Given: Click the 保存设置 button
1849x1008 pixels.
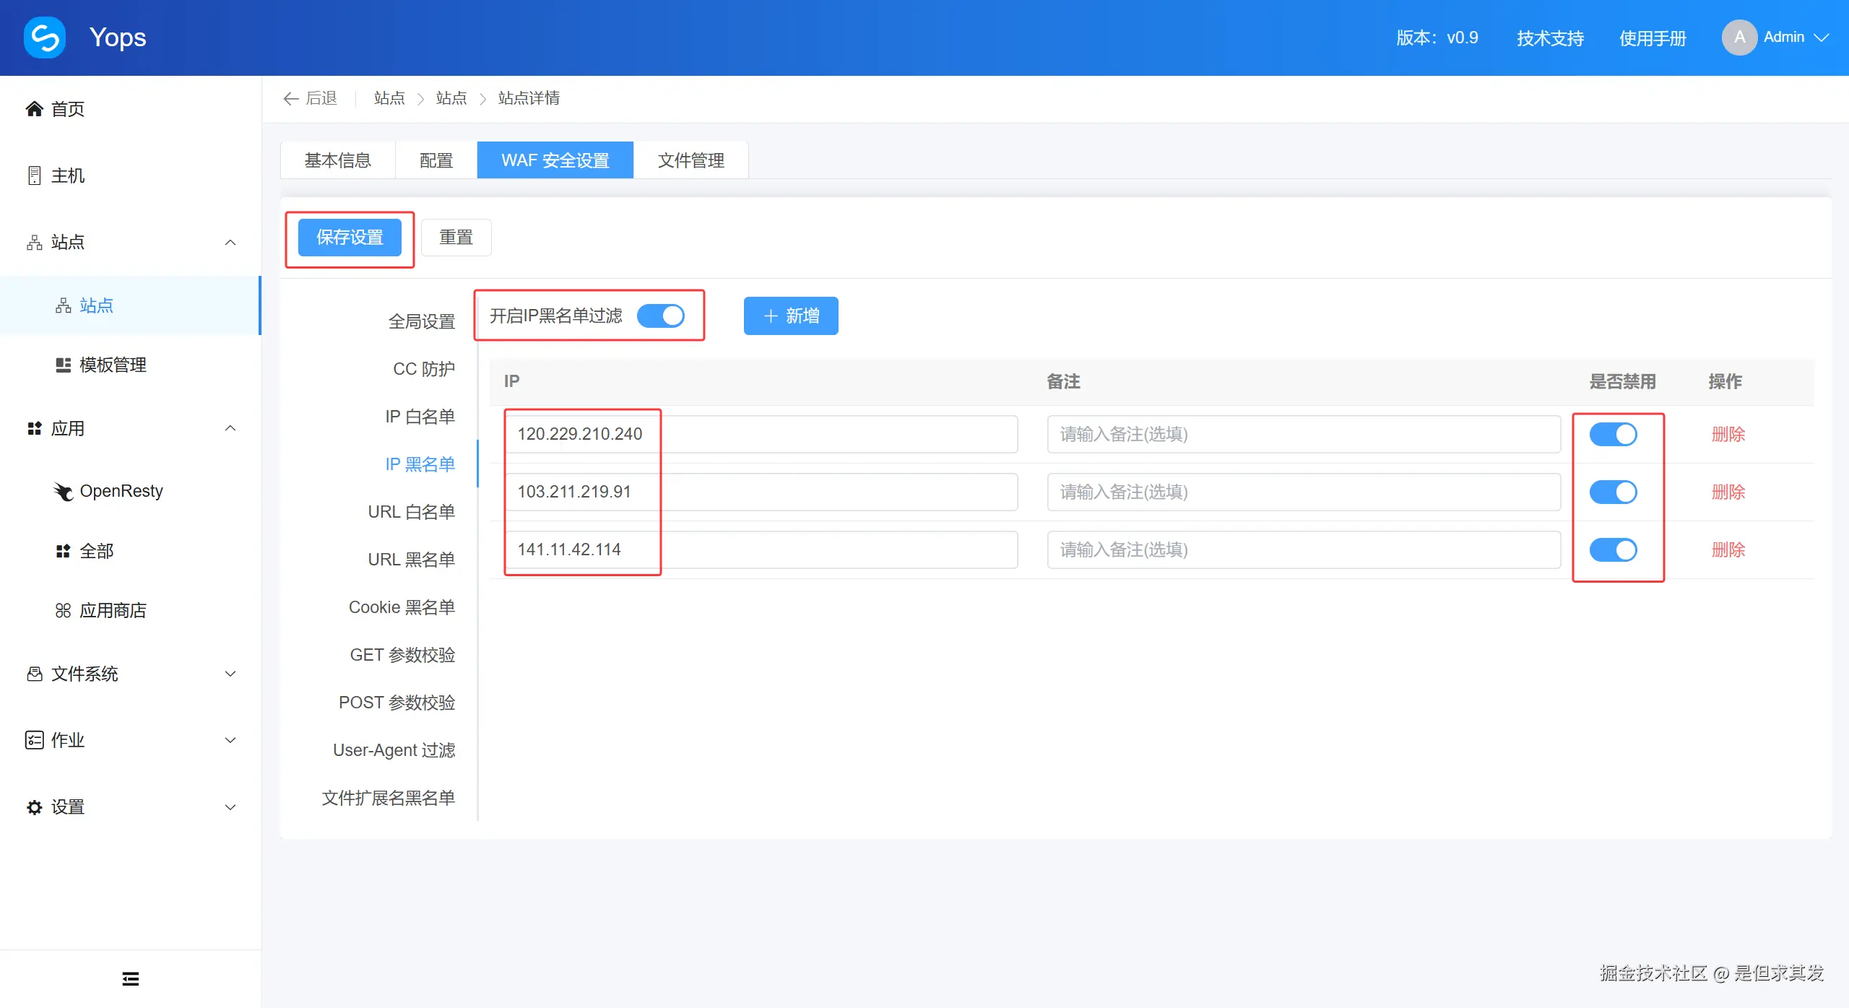Looking at the screenshot, I should click(350, 238).
